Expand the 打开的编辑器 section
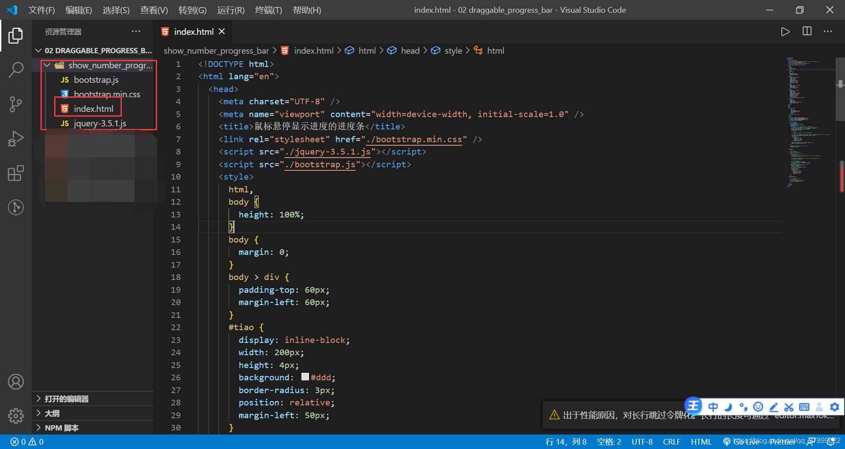This screenshot has height=449, width=845. click(x=93, y=399)
